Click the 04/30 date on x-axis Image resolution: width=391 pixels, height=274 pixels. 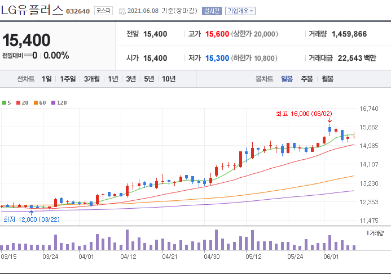point(212,257)
